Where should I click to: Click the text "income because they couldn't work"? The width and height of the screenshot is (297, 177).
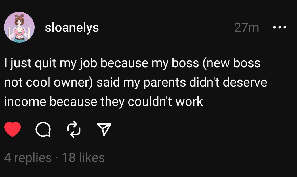click(104, 102)
